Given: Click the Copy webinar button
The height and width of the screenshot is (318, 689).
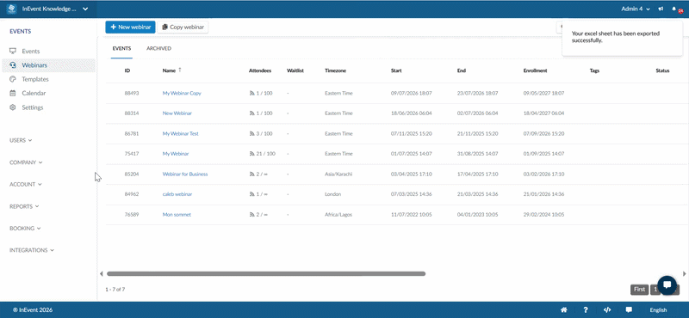Looking at the screenshot, I should (183, 28).
